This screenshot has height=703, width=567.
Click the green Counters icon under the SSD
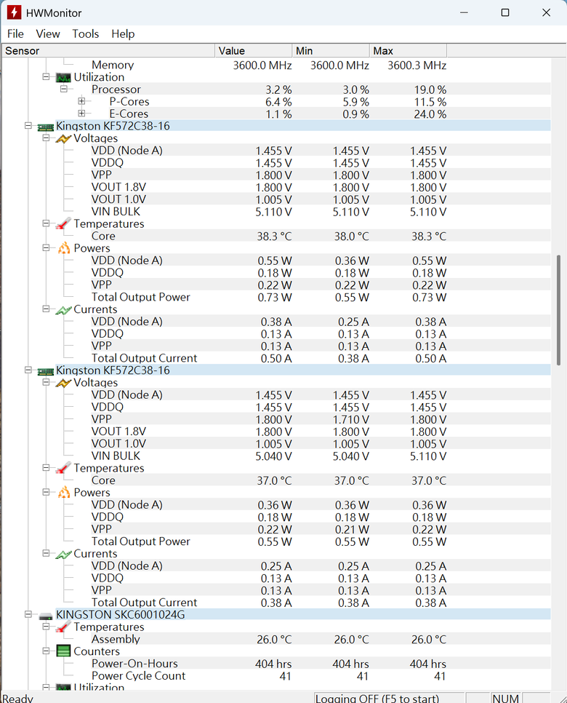tap(63, 651)
